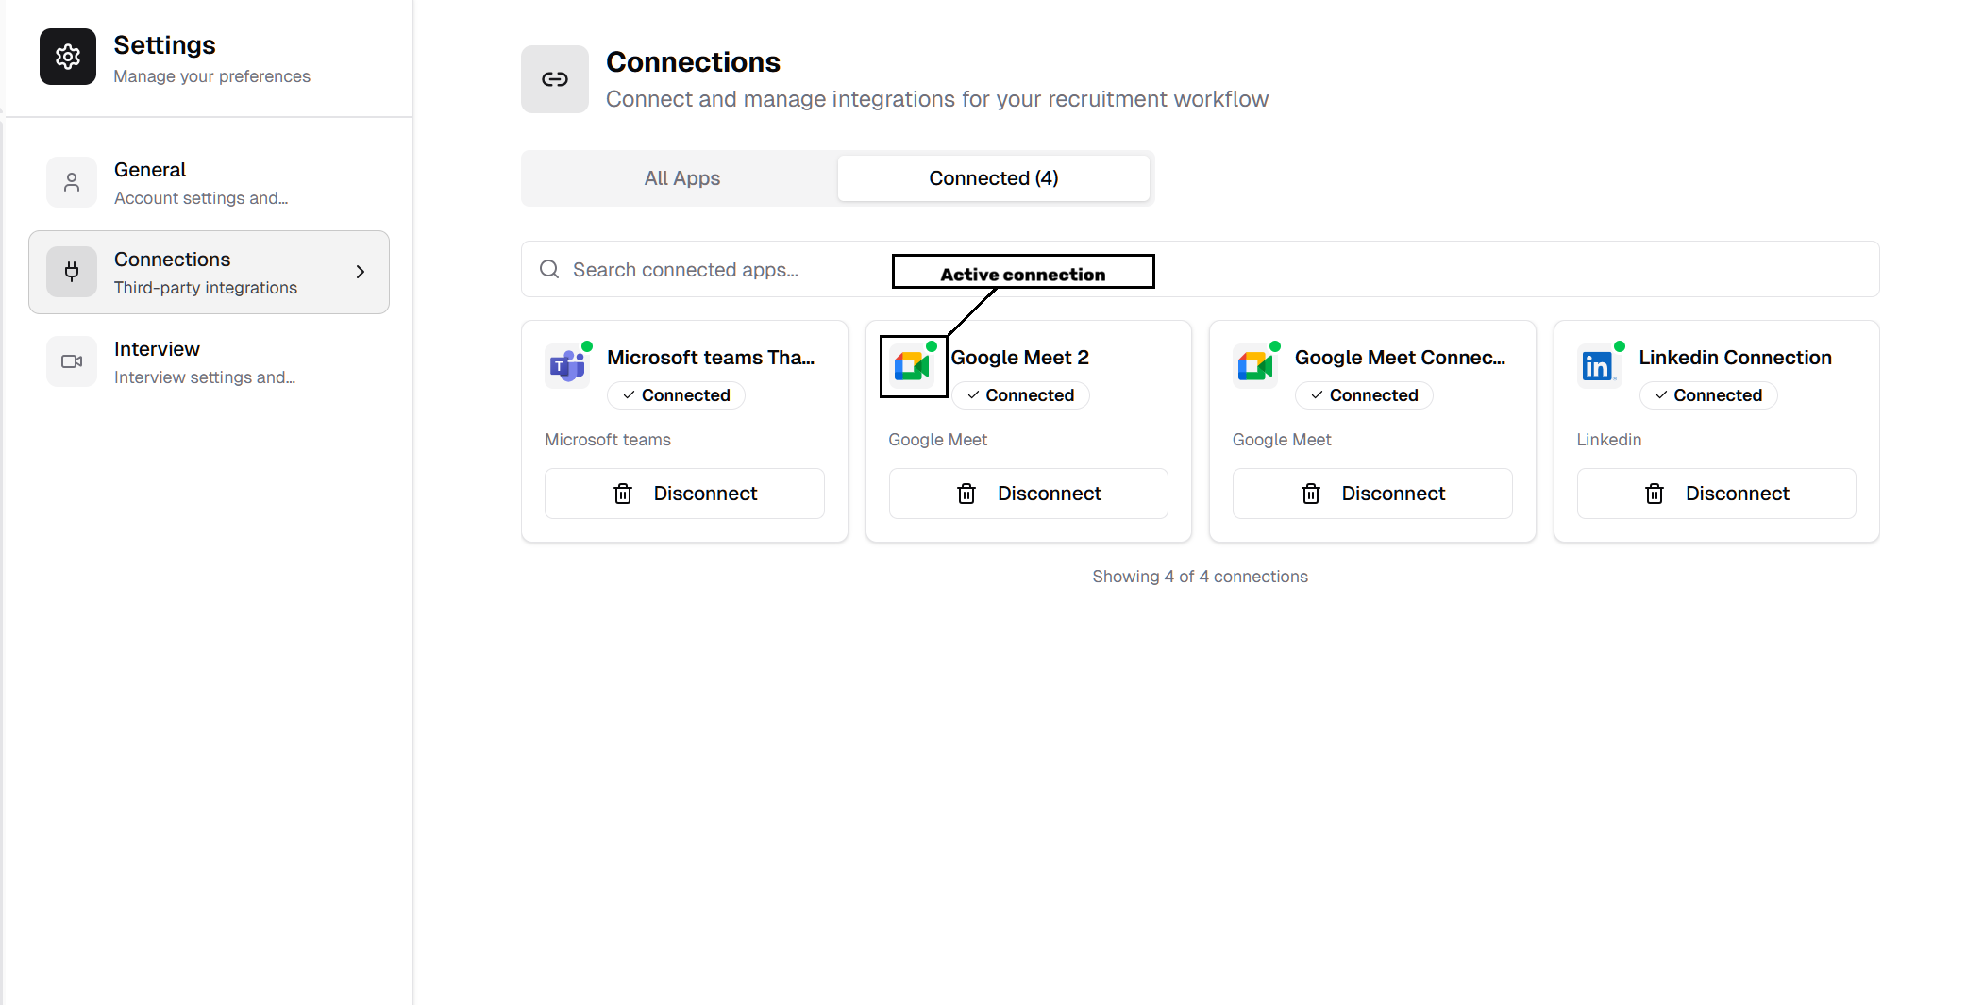Click the Settings gear icon
1983x1005 pixels.
tap(67, 57)
